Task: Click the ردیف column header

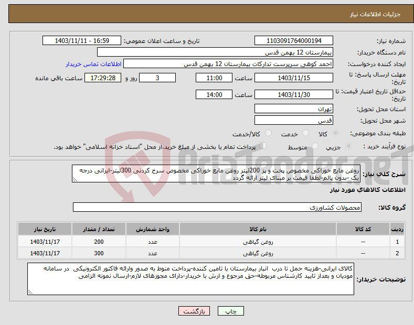Action: tap(397, 229)
